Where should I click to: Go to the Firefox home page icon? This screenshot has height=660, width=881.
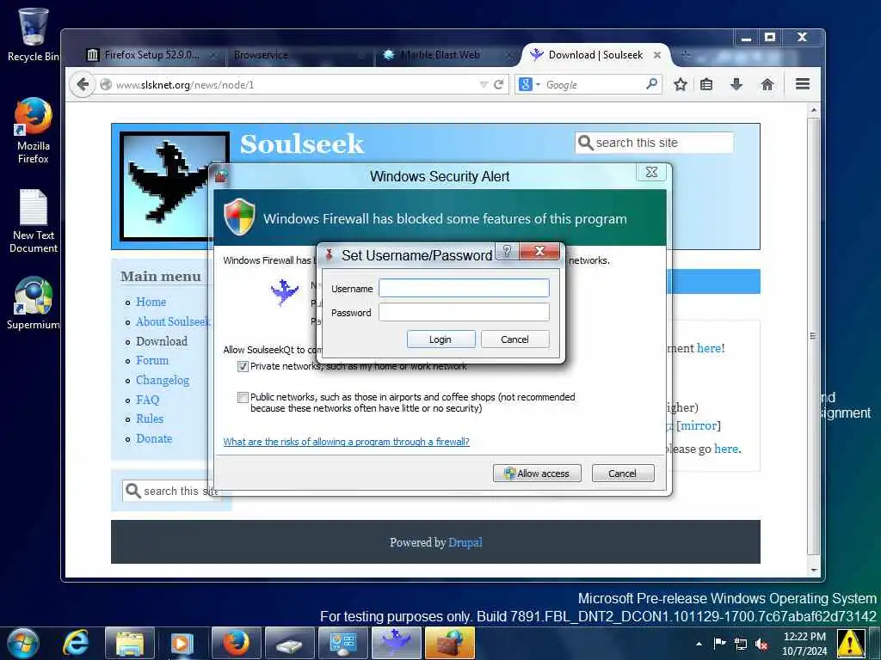click(767, 85)
